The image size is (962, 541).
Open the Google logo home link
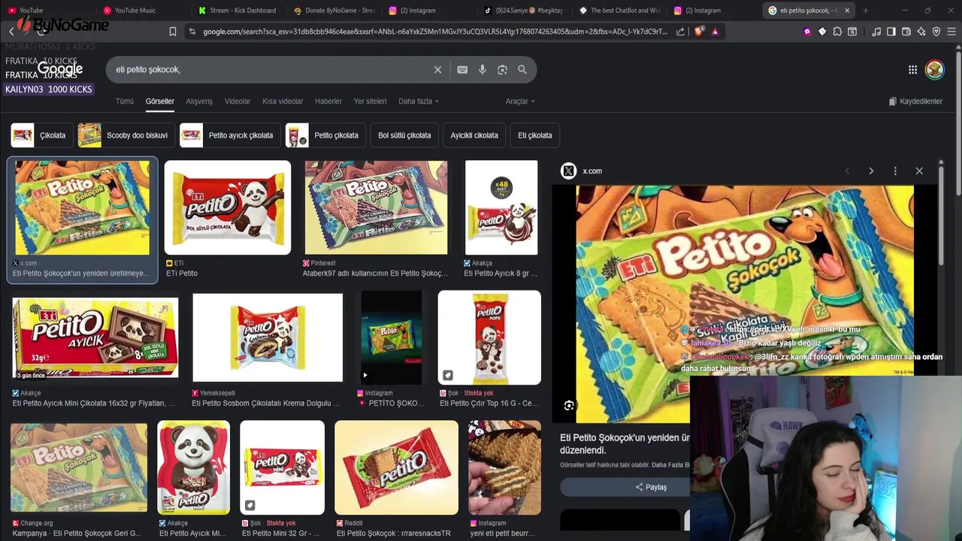pyautogui.click(x=60, y=69)
